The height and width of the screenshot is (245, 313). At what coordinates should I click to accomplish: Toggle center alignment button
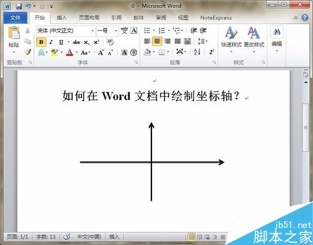pyautogui.click(x=157, y=41)
